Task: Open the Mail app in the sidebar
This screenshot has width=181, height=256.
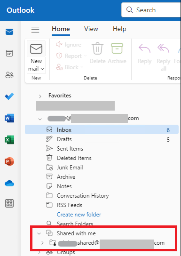Action: tap(9, 32)
